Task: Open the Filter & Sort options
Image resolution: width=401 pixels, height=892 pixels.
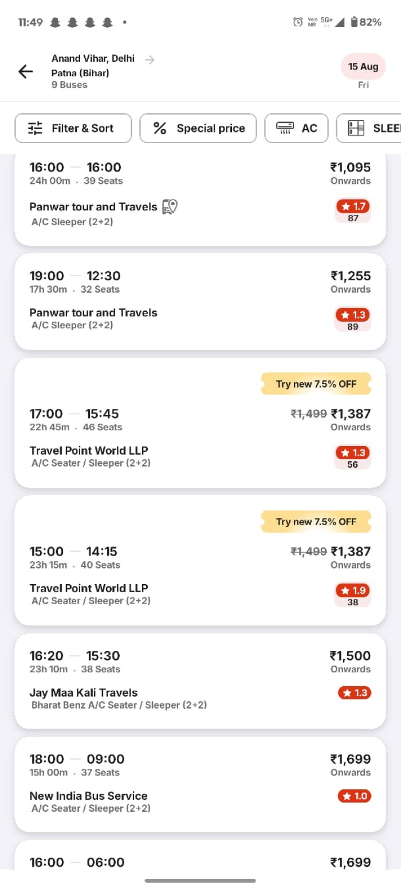Action: (x=73, y=128)
